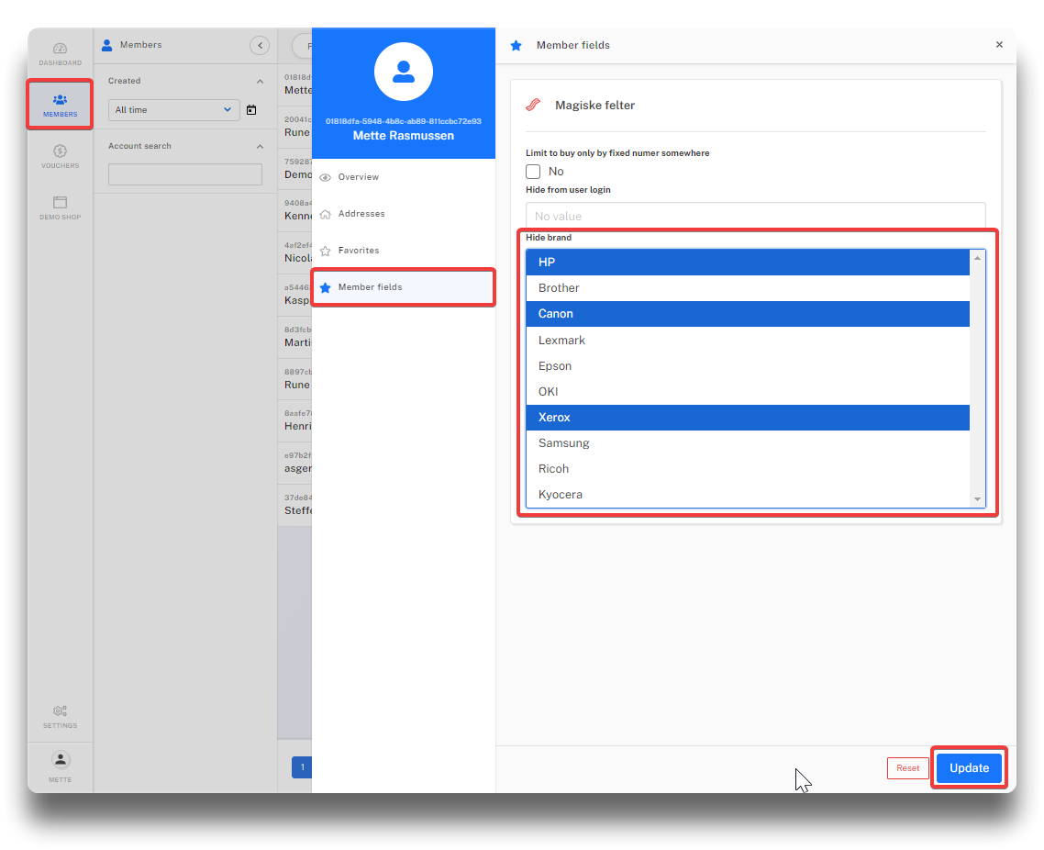The width and height of the screenshot is (1044, 850).
Task: Select Kyocera in Hide brand list
Action: coord(748,495)
